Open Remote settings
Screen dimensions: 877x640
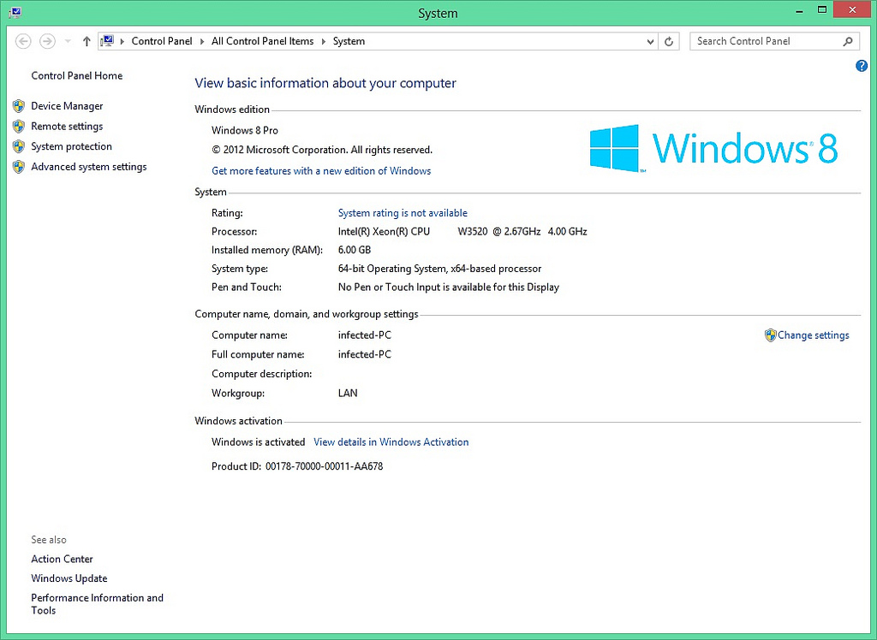tap(67, 127)
